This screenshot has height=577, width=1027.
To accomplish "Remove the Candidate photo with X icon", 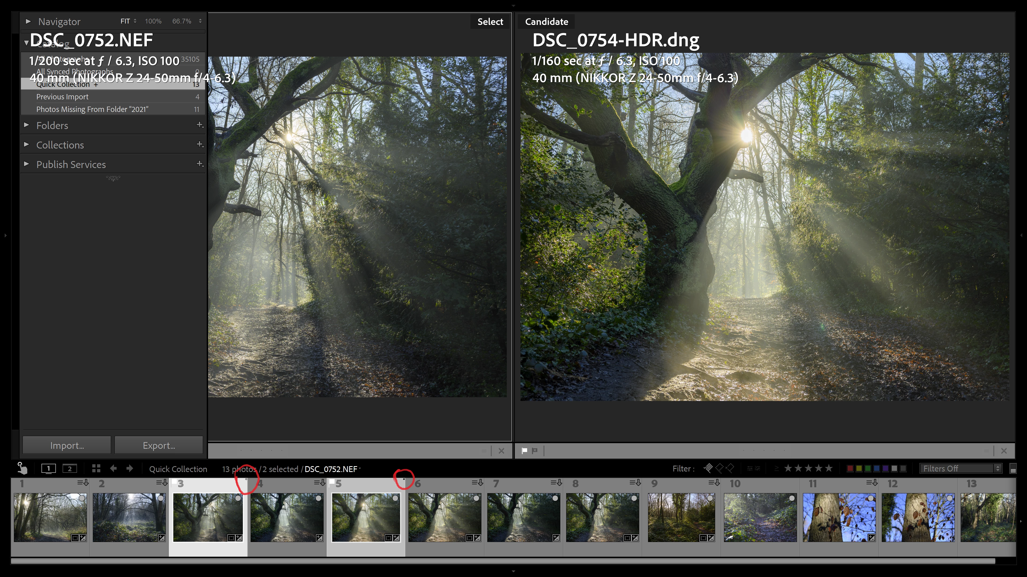I will point(1004,451).
